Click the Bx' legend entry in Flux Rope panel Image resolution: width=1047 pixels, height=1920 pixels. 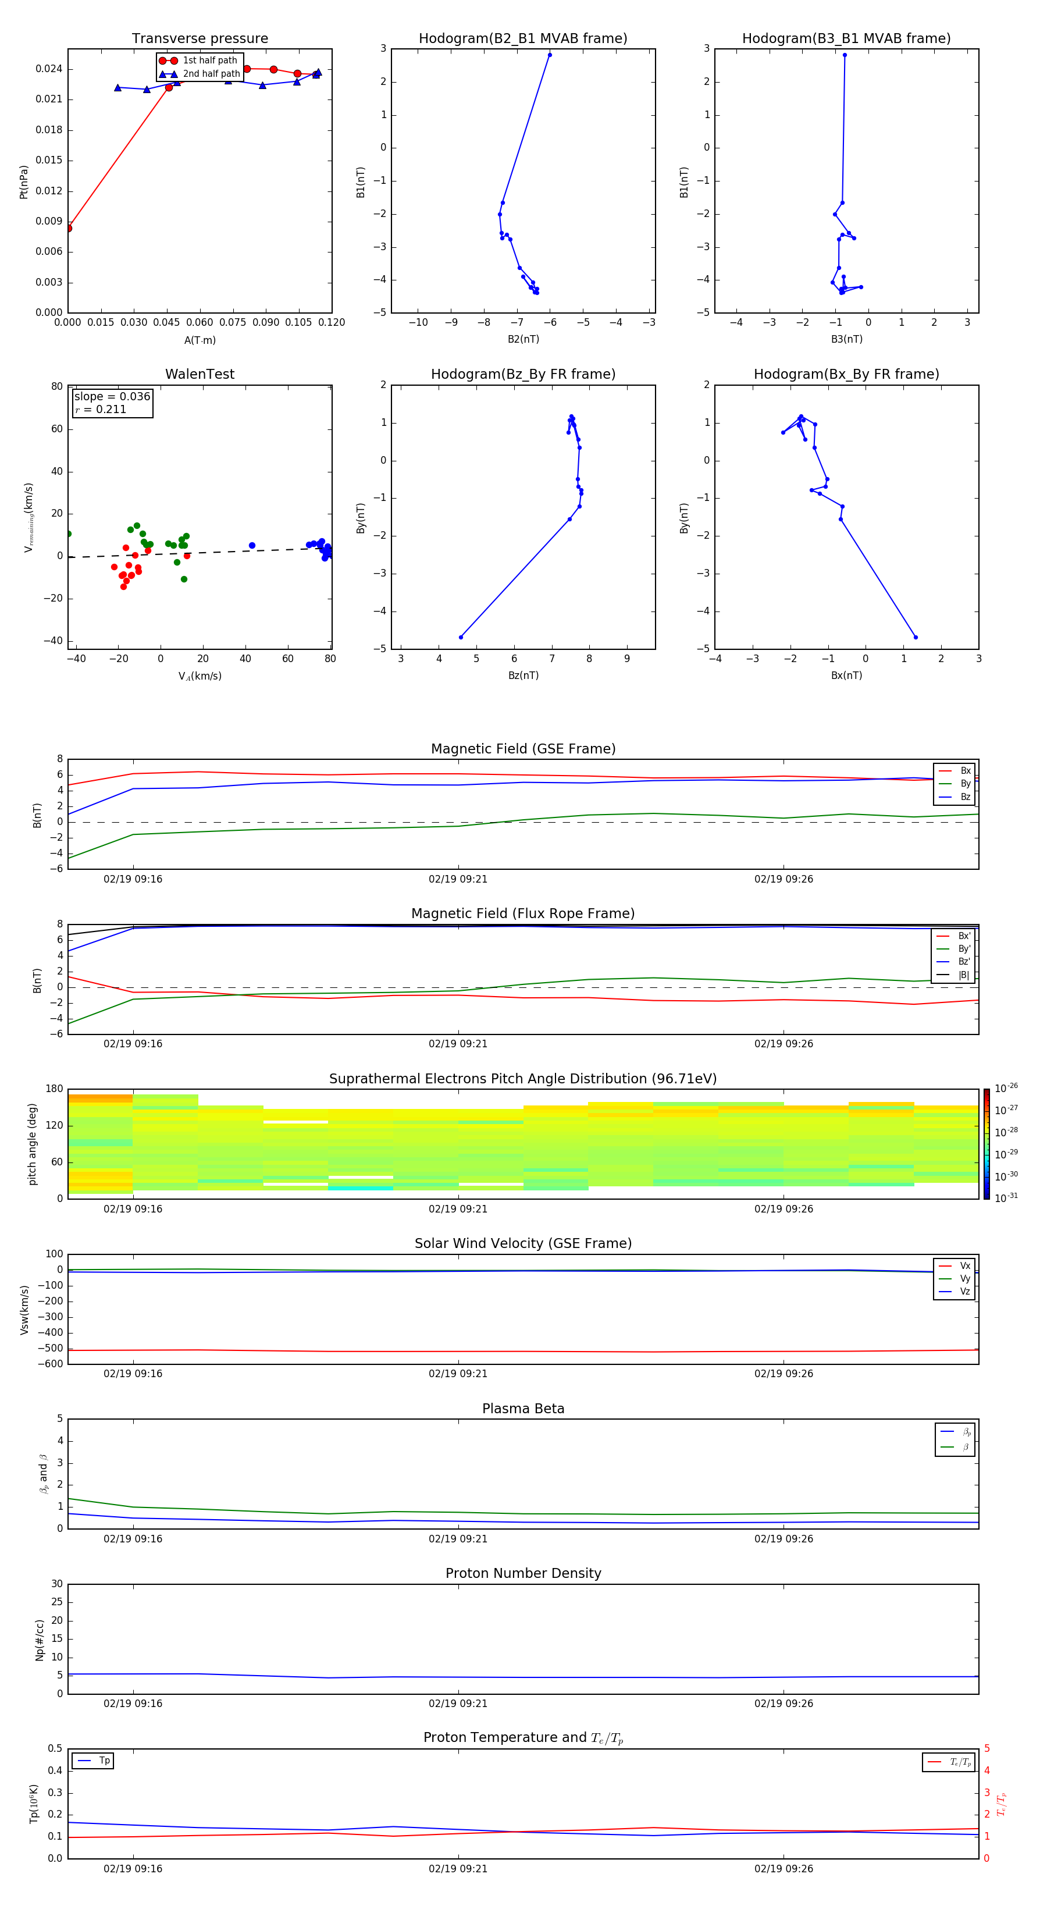pos(954,936)
